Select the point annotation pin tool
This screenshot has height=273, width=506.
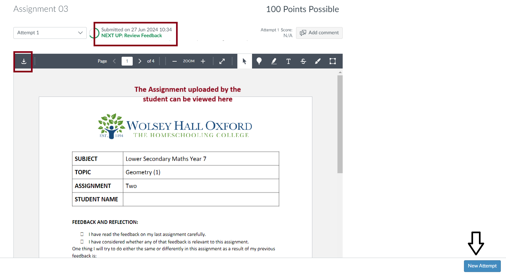point(259,61)
